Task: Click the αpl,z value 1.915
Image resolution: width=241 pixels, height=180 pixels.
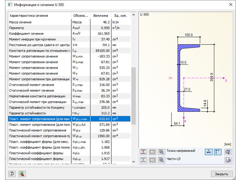Action: [x=101, y=153]
